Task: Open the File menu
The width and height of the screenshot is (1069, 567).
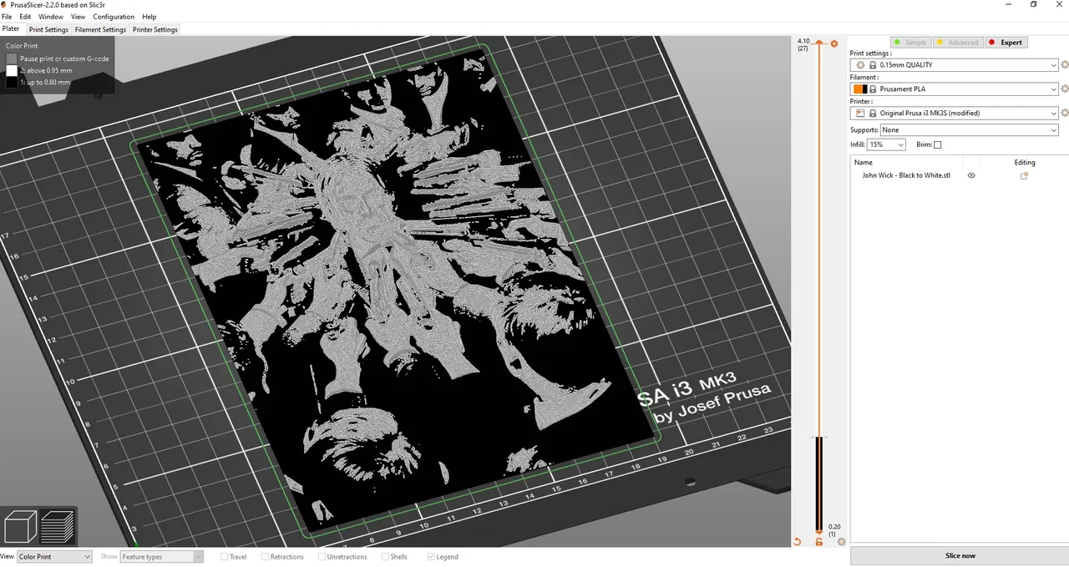Action: click(x=7, y=17)
